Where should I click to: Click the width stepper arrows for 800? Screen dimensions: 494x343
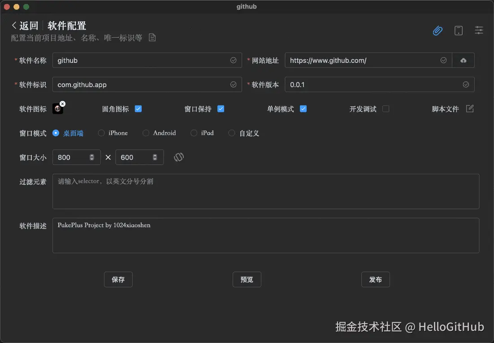(92, 157)
